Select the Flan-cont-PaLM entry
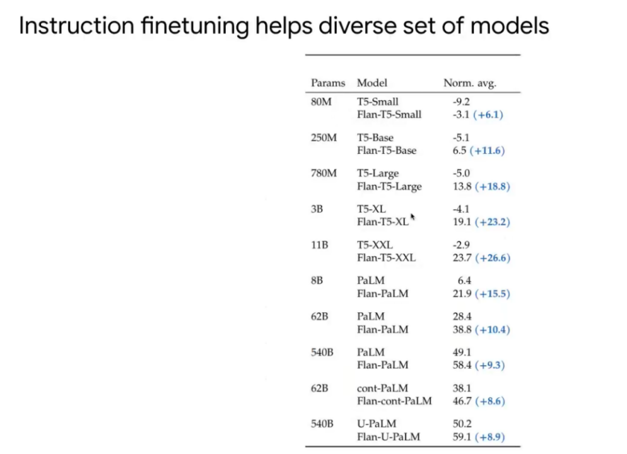This screenshot has width=627, height=454. [x=394, y=401]
